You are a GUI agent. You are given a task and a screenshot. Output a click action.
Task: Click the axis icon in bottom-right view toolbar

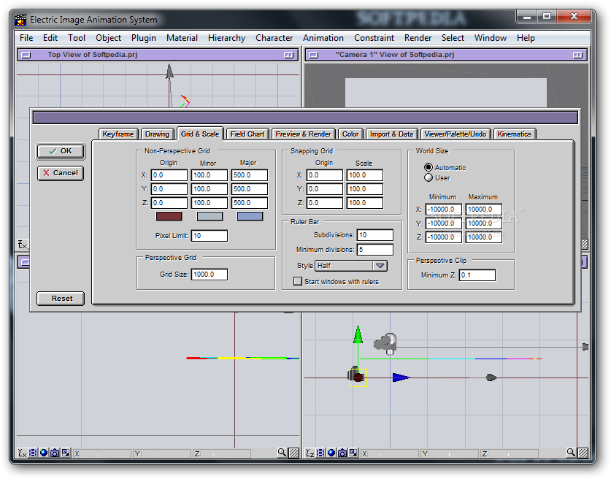coord(310,453)
